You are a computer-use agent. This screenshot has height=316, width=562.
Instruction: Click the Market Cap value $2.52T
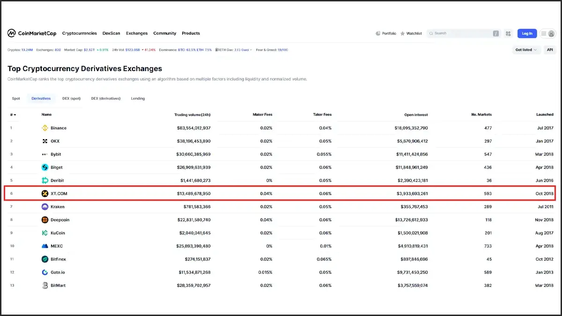(x=89, y=50)
